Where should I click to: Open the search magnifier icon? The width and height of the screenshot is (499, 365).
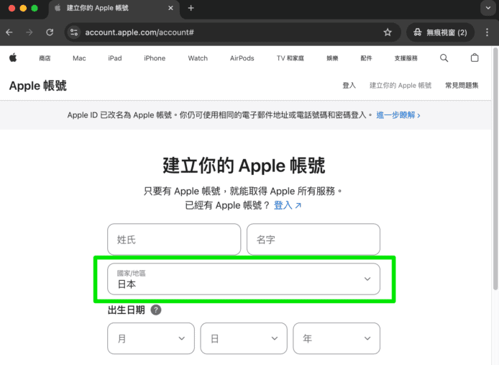(444, 58)
